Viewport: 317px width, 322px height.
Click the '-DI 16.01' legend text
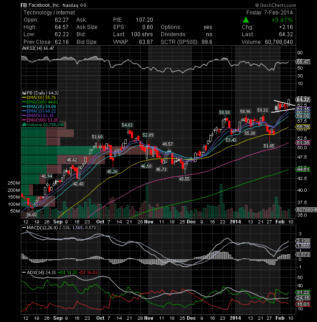click(89, 273)
